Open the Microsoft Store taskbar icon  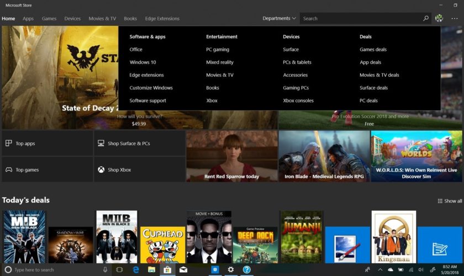[x=167, y=269]
